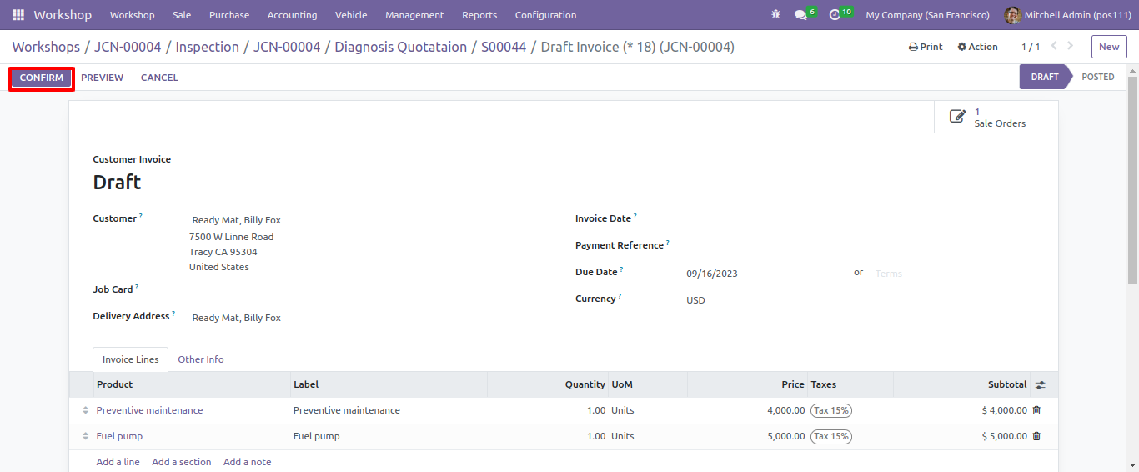Click the debug bug icon
The width and height of the screenshot is (1139, 472).
776,15
